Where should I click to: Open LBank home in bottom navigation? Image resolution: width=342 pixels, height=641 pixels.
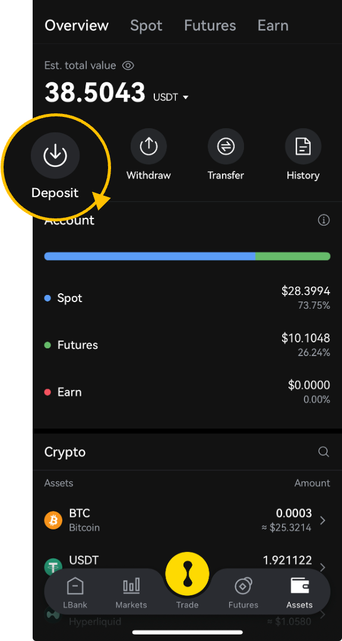75,592
